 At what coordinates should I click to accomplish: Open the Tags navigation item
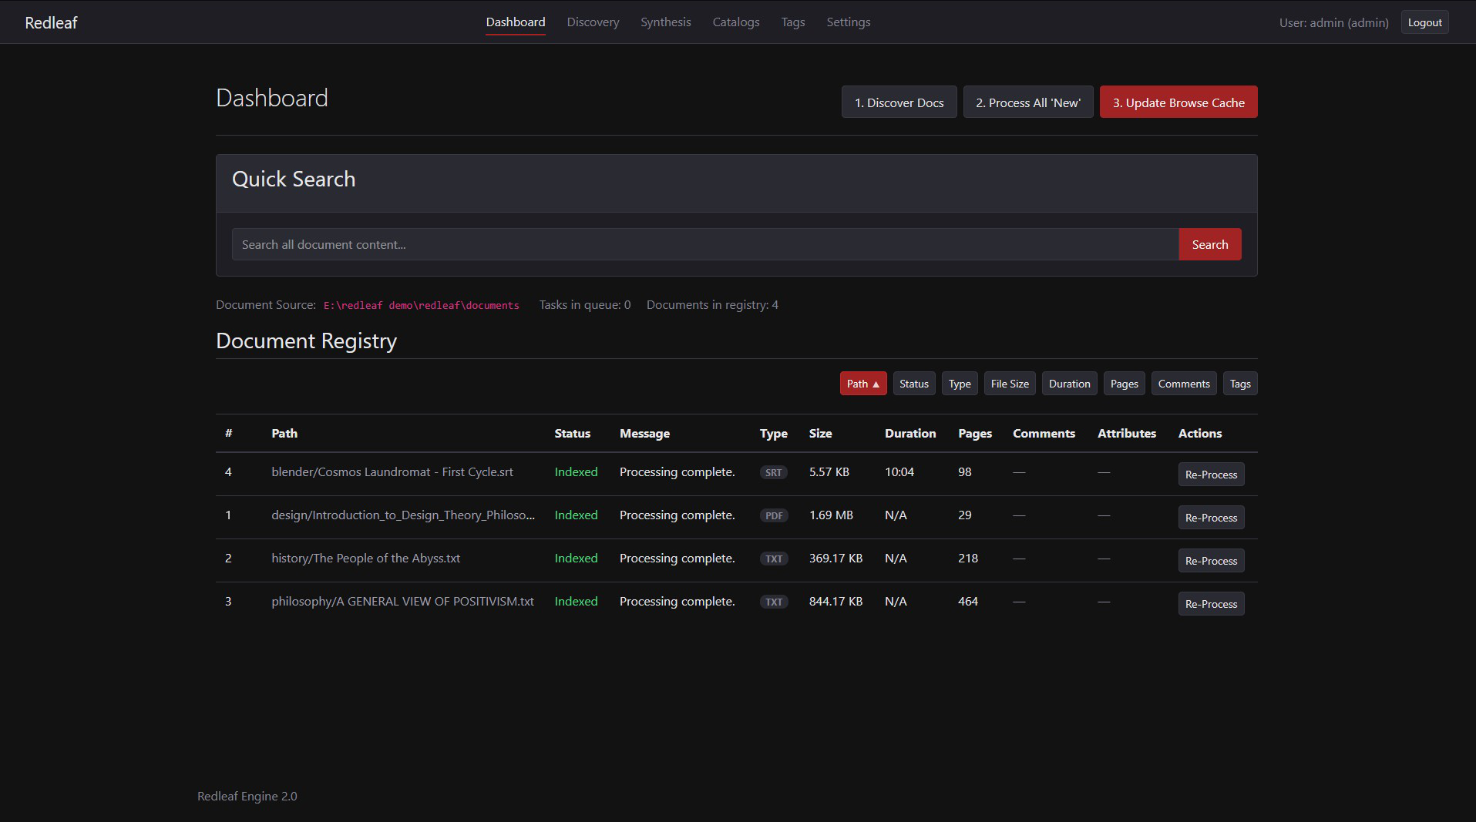(x=792, y=22)
